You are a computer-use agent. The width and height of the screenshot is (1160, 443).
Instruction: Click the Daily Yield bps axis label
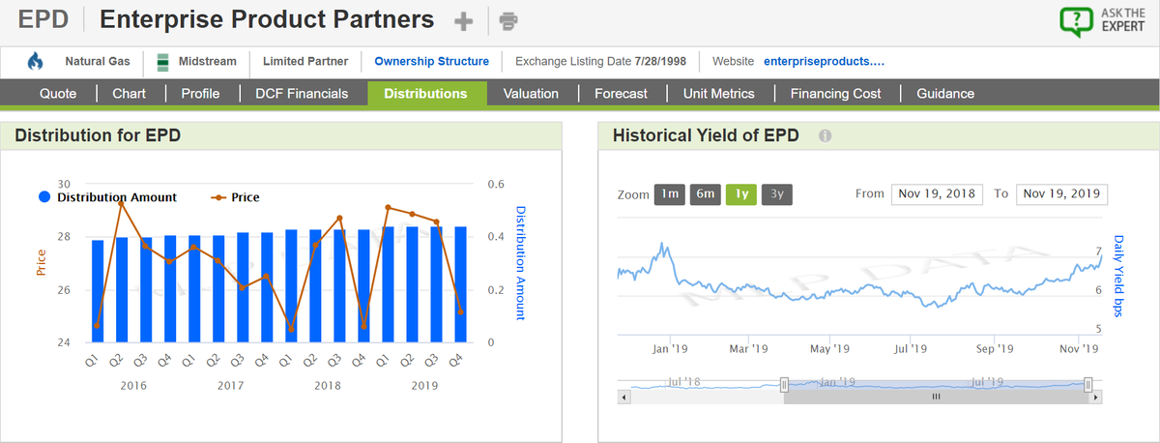pos(1119,276)
